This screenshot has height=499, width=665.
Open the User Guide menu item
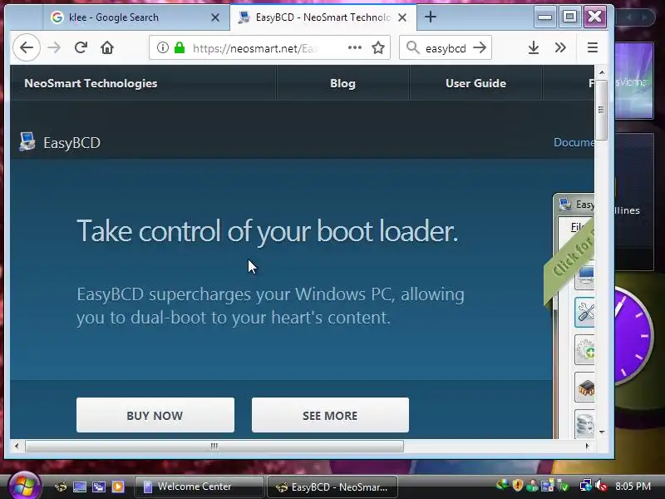475,83
